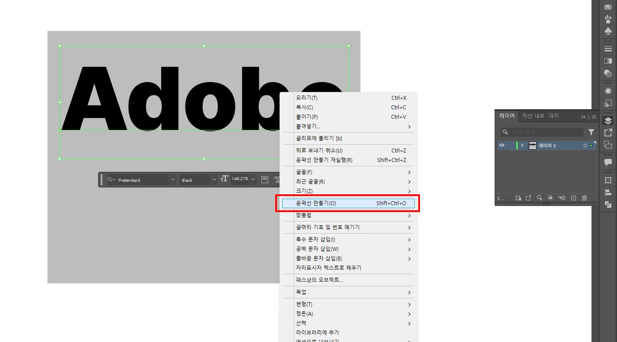Screen dimensions: 617x342
Task: Click the area type options icon in toolbar
Action: point(265,179)
